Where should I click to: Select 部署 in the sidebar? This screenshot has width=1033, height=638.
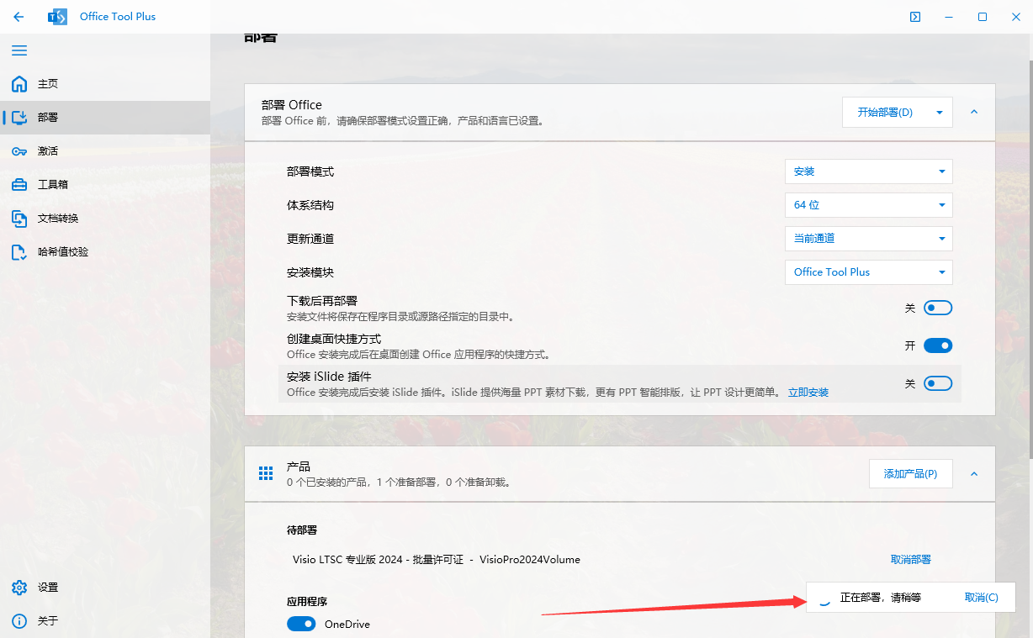tap(105, 118)
